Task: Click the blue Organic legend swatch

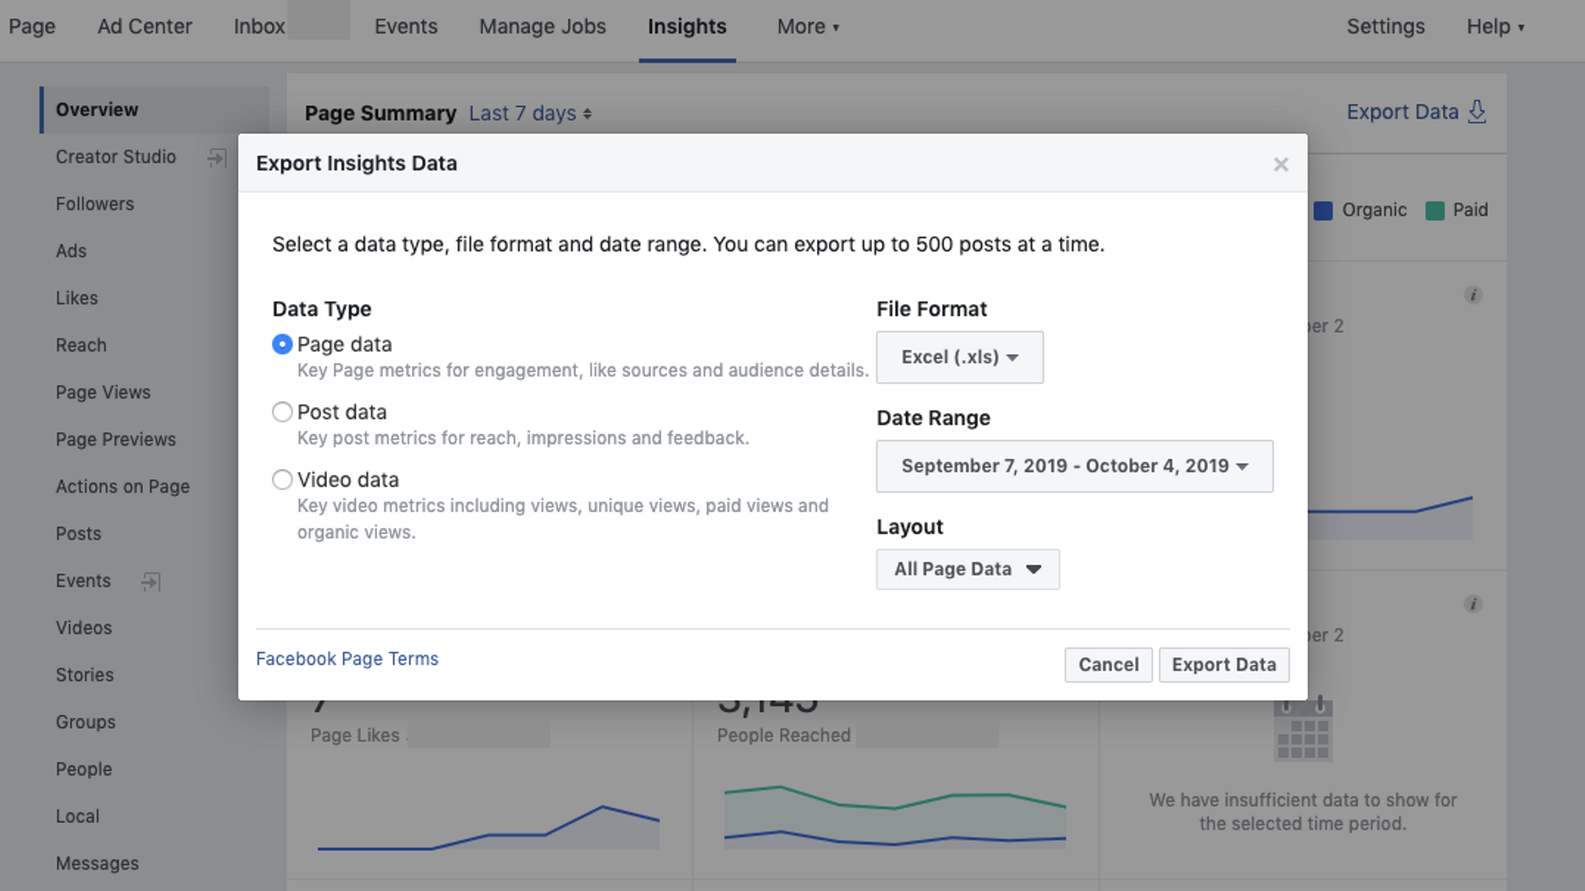Action: 1322,210
